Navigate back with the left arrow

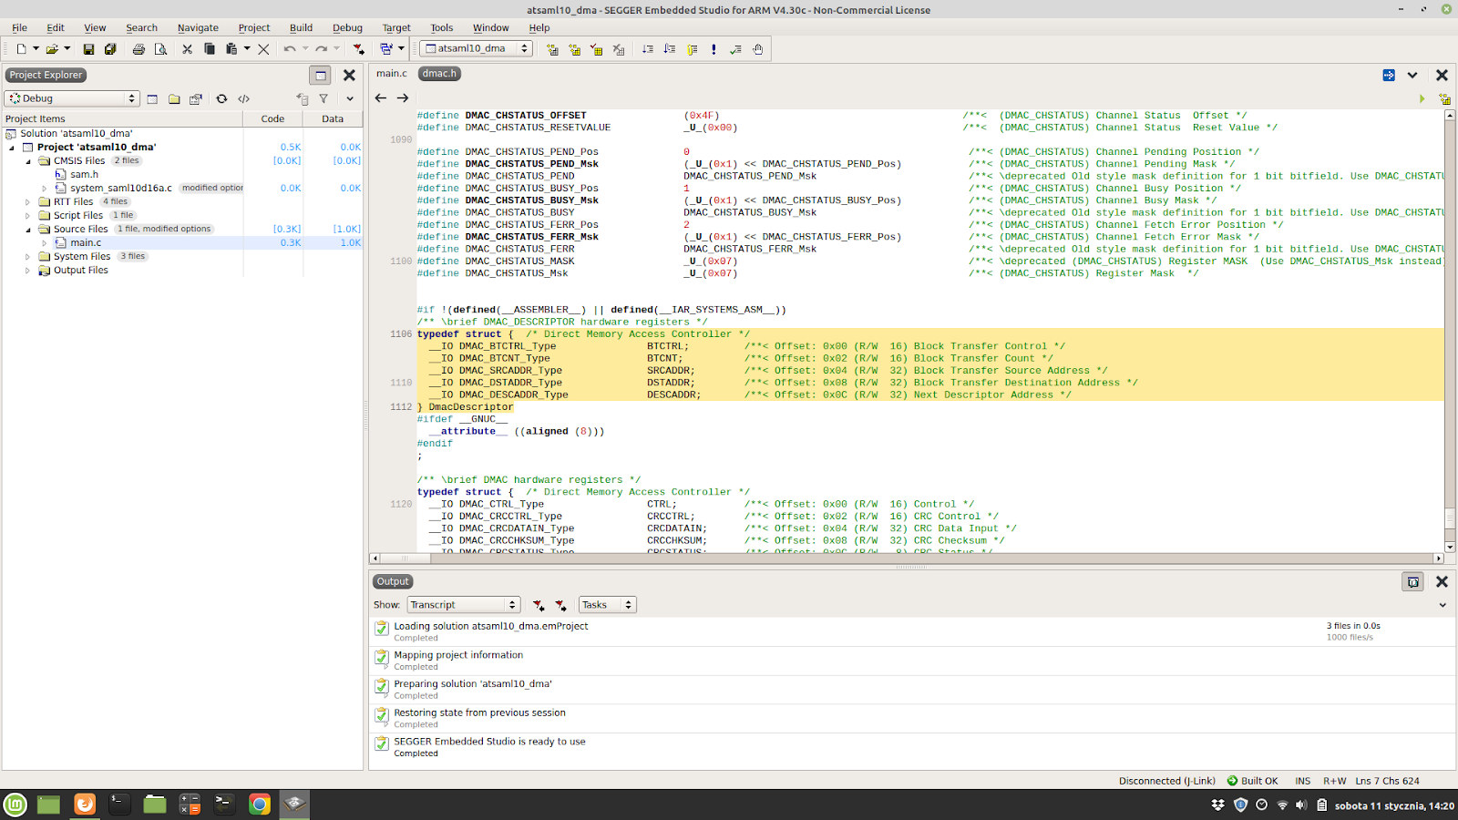381,98
